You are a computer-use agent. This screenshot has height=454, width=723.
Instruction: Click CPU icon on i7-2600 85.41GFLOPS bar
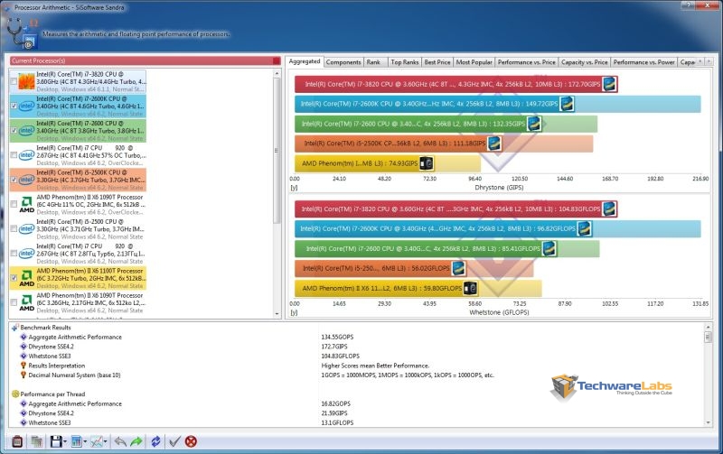[x=549, y=248]
